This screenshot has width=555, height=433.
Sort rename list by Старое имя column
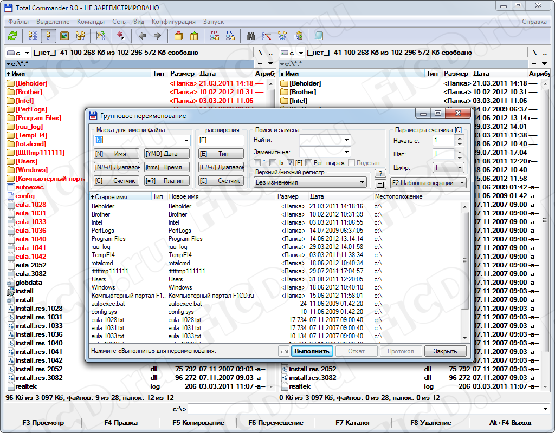(x=120, y=196)
